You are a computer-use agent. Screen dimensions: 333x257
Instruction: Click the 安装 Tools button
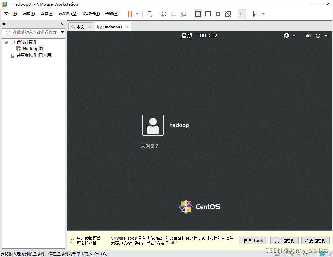253,240
